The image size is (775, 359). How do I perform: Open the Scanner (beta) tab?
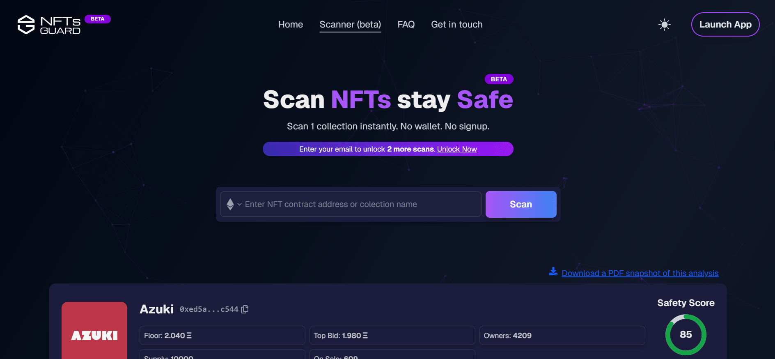[350, 25]
